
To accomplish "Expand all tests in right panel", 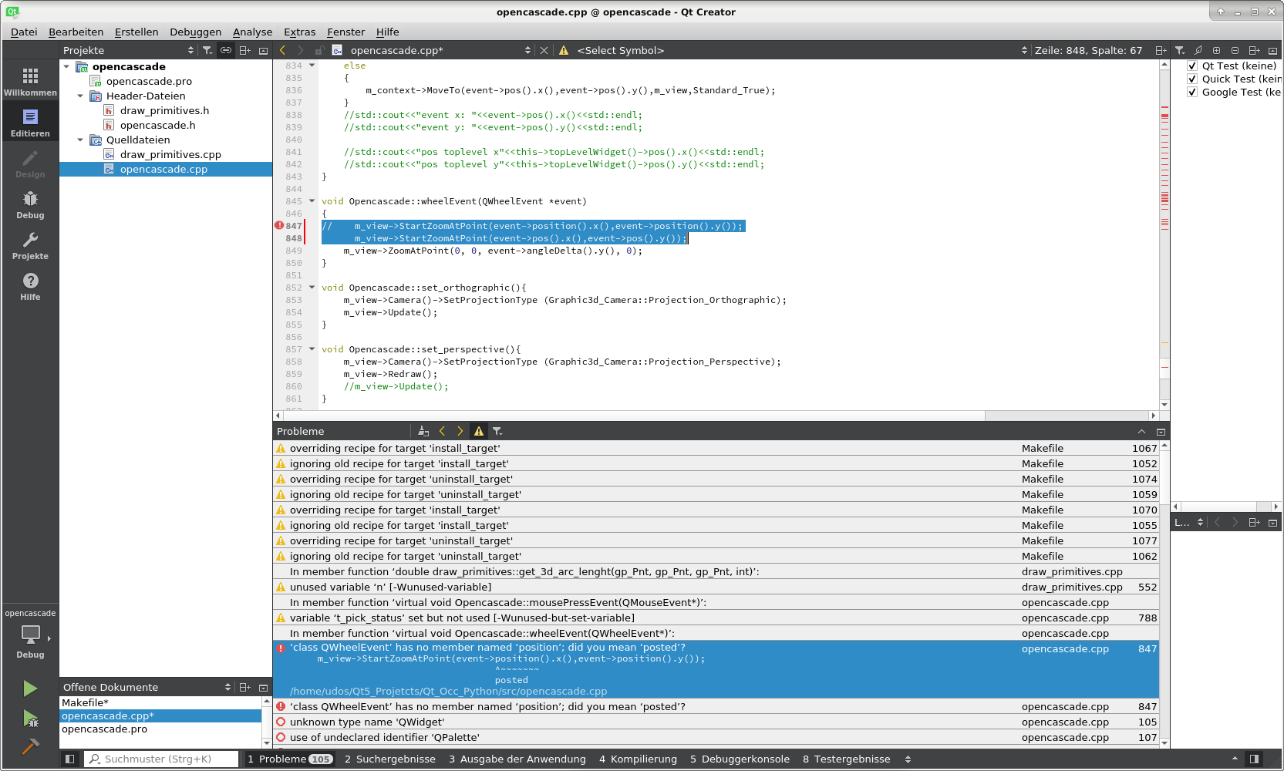I will point(1217,50).
